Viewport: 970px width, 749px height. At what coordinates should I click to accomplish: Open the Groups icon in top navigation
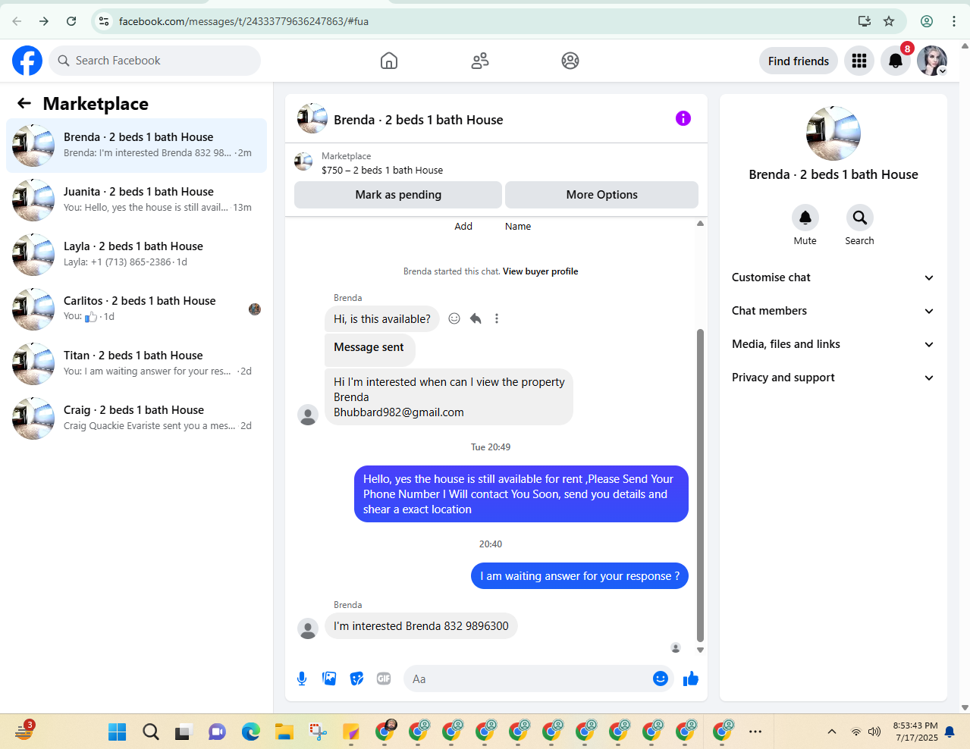click(x=570, y=61)
